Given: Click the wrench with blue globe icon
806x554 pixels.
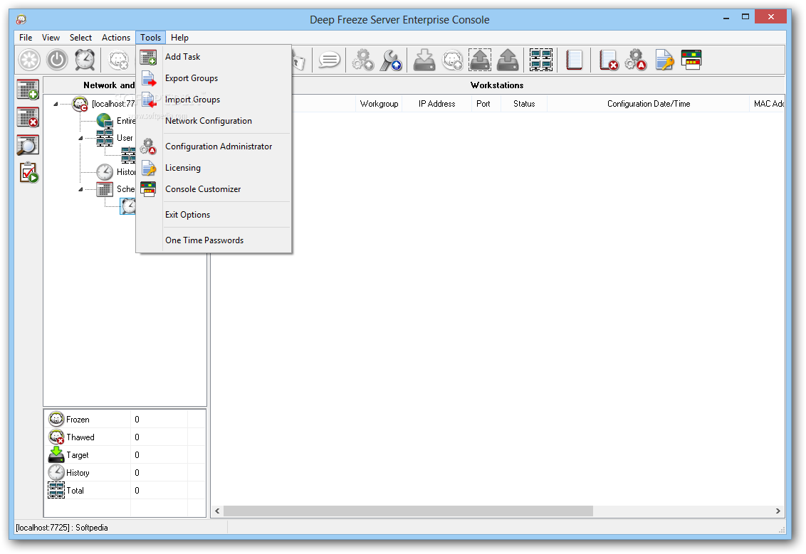Looking at the screenshot, I should (x=391, y=60).
